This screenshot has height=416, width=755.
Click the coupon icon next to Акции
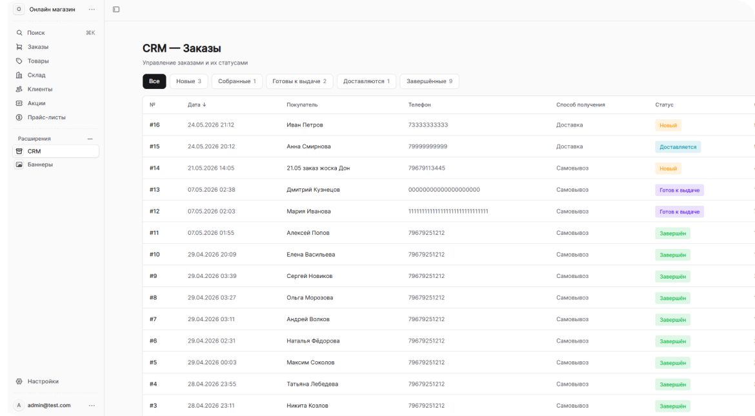click(19, 103)
